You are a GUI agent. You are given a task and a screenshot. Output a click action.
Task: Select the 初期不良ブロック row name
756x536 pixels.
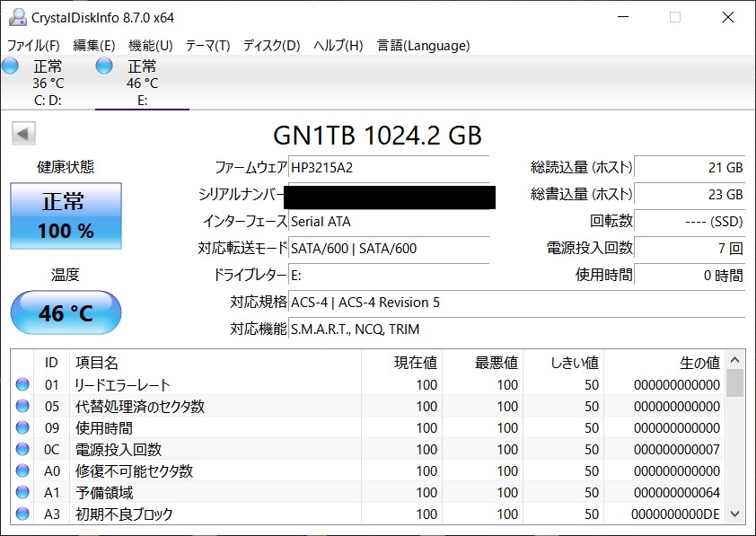(124, 514)
